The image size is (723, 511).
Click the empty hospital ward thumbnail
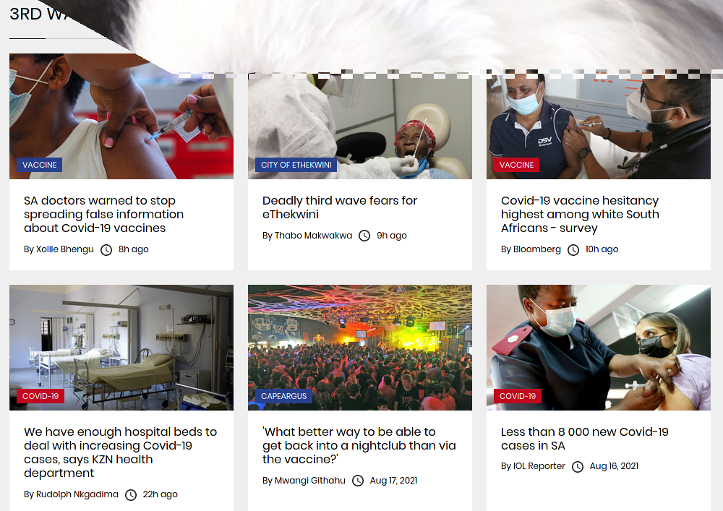tap(121, 348)
